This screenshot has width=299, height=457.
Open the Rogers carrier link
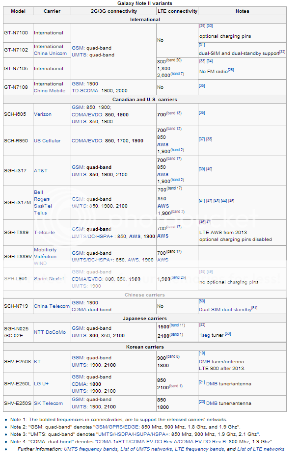pyautogui.click(x=42, y=199)
